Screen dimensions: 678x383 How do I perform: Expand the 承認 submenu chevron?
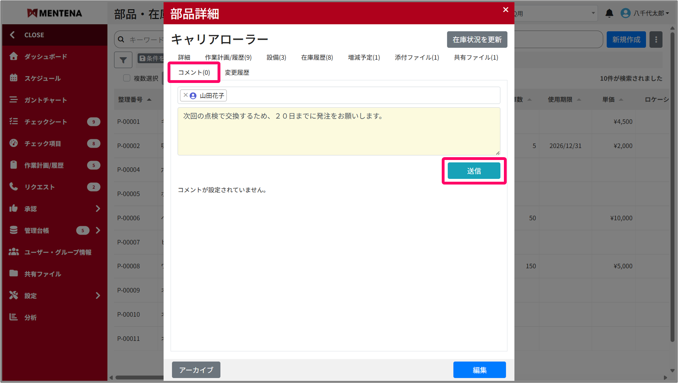click(98, 208)
